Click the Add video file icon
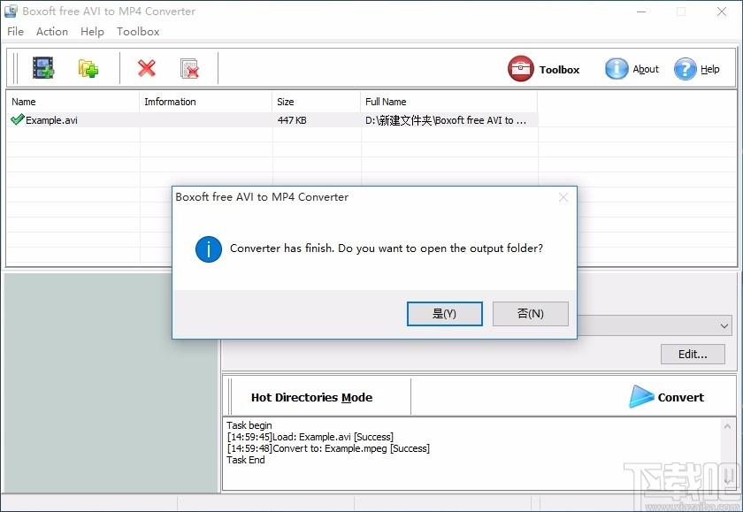 click(x=43, y=68)
